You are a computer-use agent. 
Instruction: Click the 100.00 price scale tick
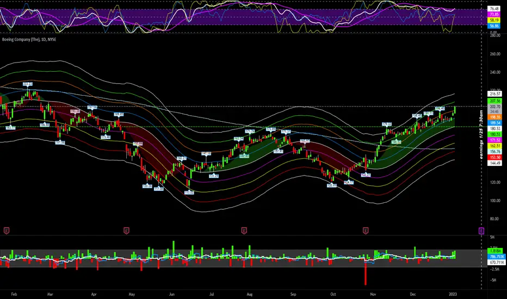(x=495, y=201)
